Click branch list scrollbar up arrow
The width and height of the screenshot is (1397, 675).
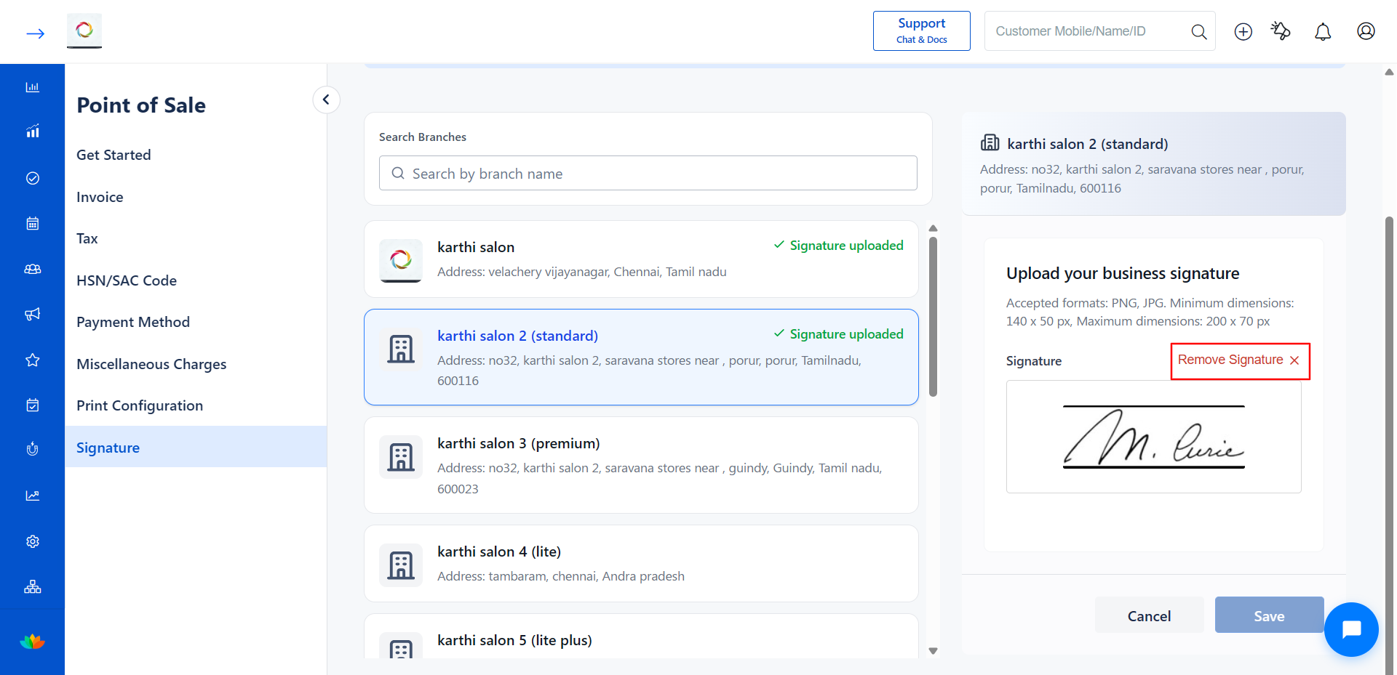point(934,228)
